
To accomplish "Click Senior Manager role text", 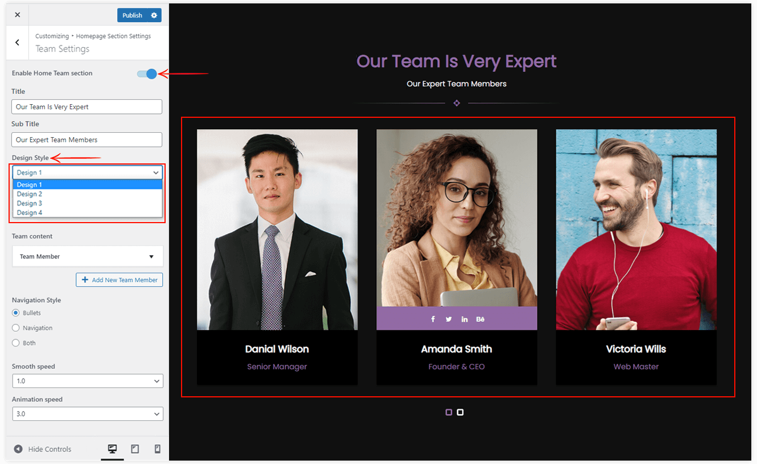I will 277,367.
